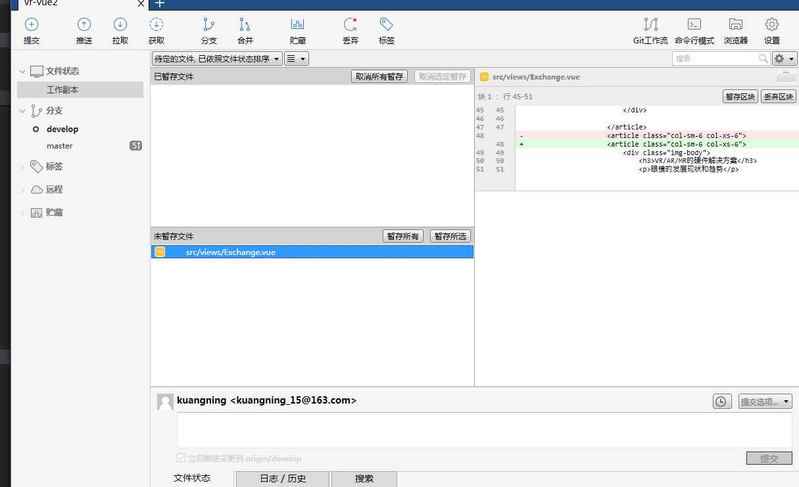Click 取消选定暂存 button
This screenshot has height=487, width=799.
click(x=443, y=76)
